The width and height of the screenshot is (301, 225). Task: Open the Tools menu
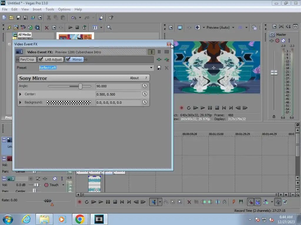[50, 9]
